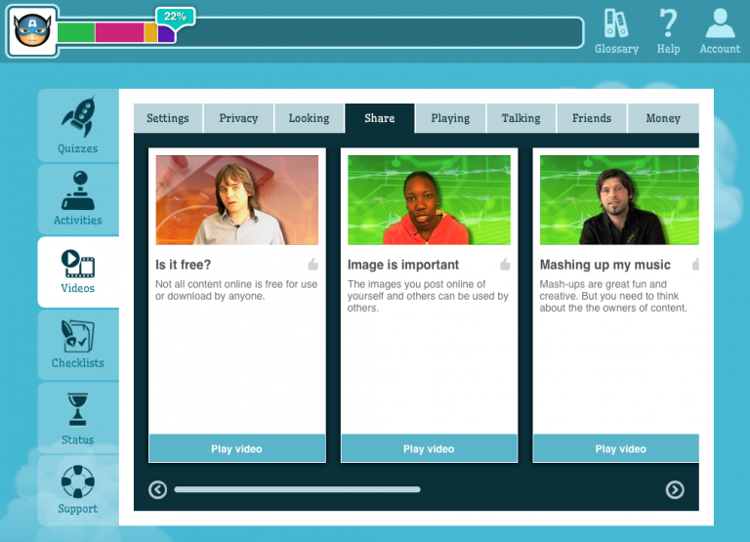Click the superhero avatar picture
The image size is (750, 542).
(x=32, y=31)
